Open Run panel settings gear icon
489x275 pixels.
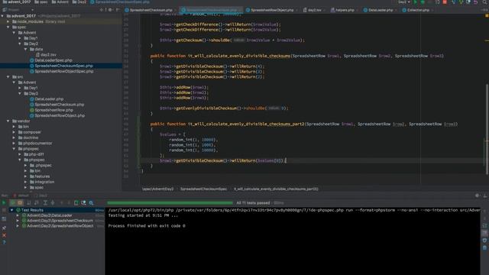pyautogui.click(x=477, y=196)
